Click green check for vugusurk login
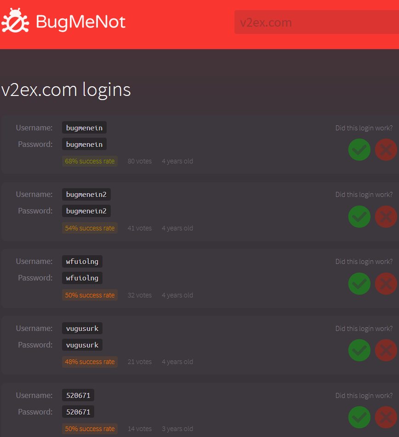 tap(359, 350)
